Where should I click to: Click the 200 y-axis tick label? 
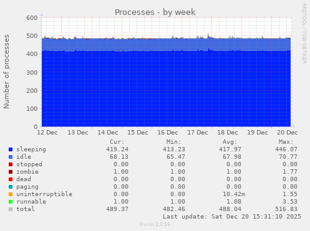pos(32,90)
